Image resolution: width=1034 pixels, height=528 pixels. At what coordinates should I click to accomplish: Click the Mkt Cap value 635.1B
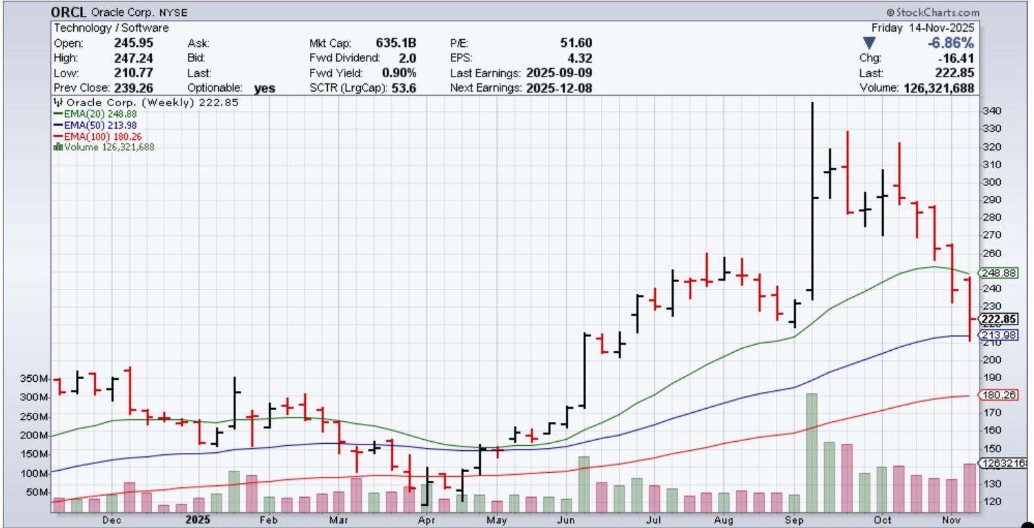(x=396, y=43)
